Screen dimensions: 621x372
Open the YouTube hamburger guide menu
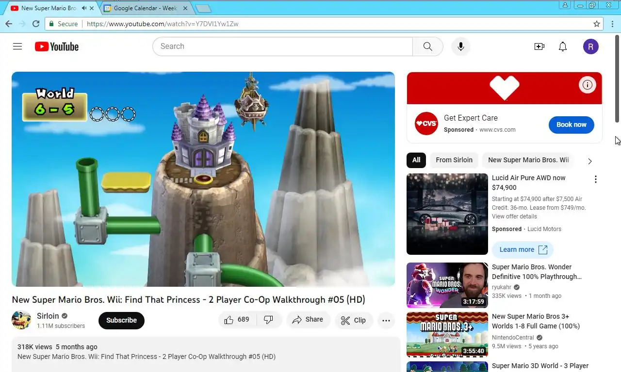click(17, 46)
